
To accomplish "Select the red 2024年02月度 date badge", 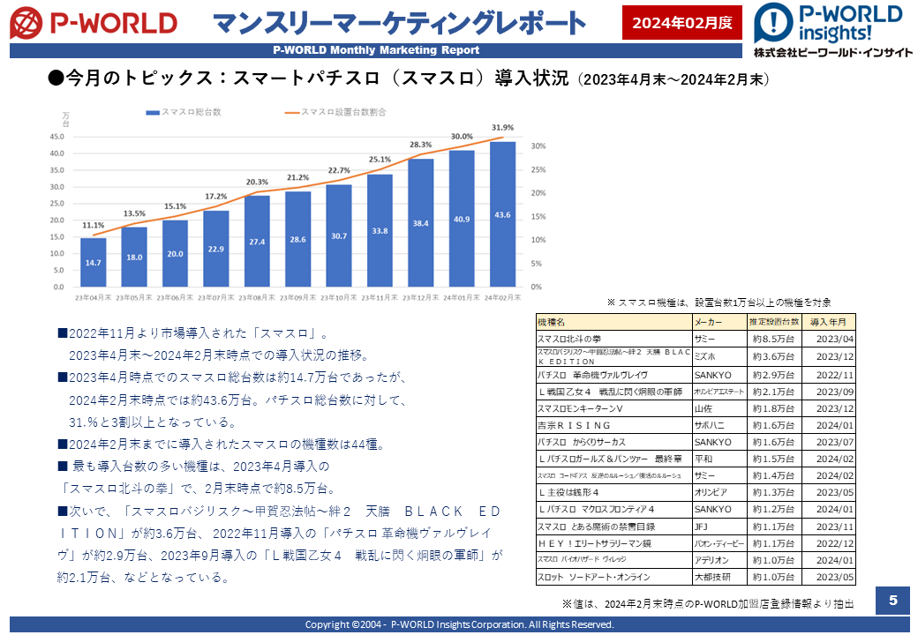I will coord(682,23).
